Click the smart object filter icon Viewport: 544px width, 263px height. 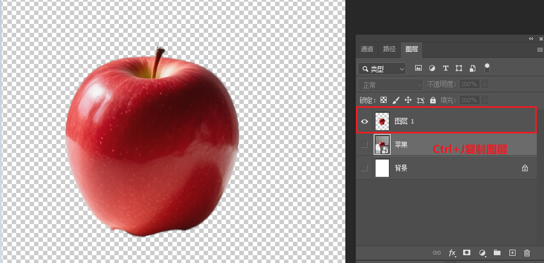point(473,68)
